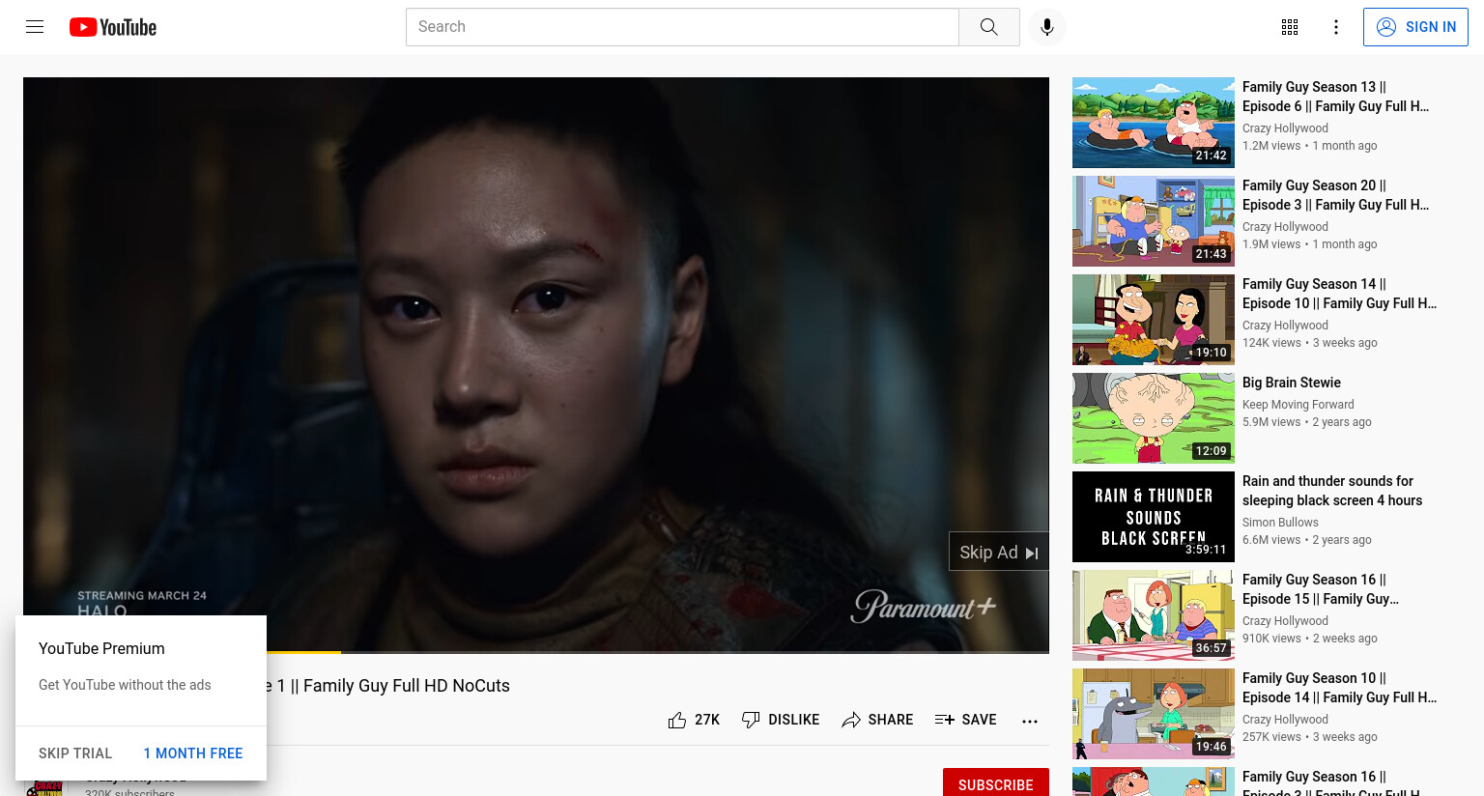Screen dimensions: 1484x796
Task: Focus the Search input field
Action: 682,27
